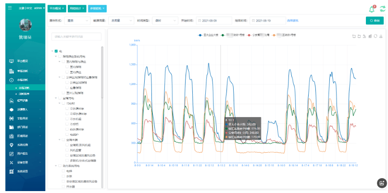
Task: Click the chart restore icon in toolbox
Action: pos(375,36)
